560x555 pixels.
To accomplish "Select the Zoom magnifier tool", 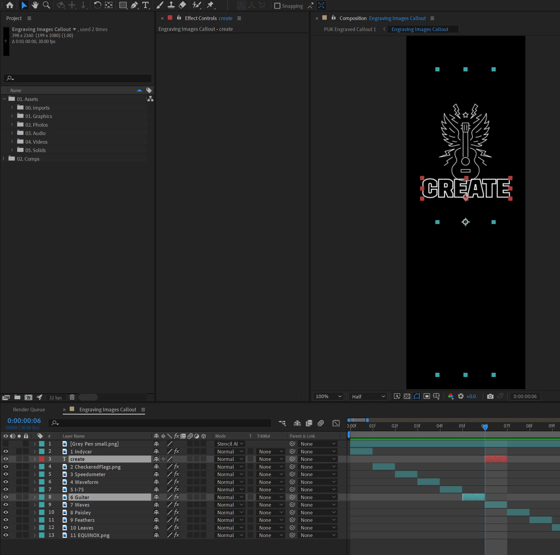I will [46, 5].
